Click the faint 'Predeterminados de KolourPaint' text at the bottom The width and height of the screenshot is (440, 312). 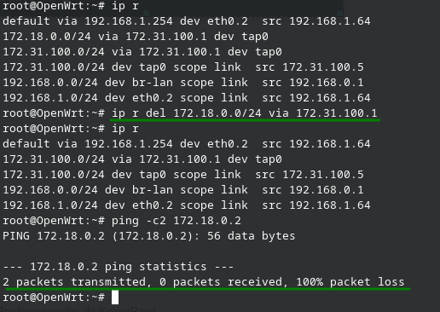pos(78,309)
